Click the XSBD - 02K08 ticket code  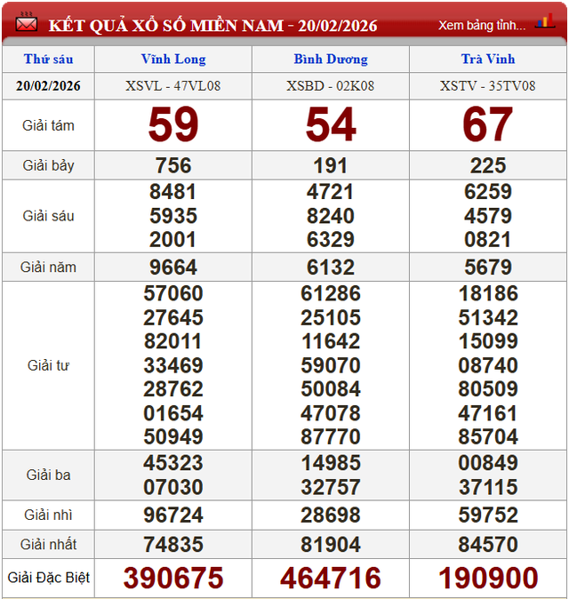(330, 85)
